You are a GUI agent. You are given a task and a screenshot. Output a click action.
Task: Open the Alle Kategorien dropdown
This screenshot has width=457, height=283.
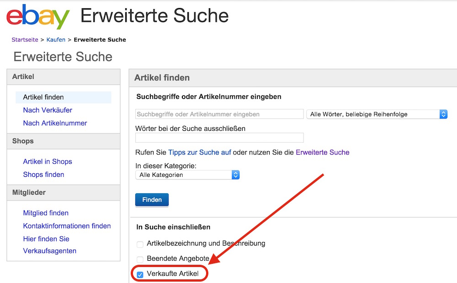[x=187, y=175]
